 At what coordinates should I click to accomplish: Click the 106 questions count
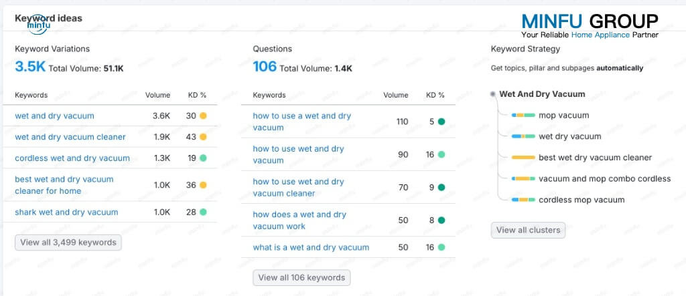tap(265, 67)
